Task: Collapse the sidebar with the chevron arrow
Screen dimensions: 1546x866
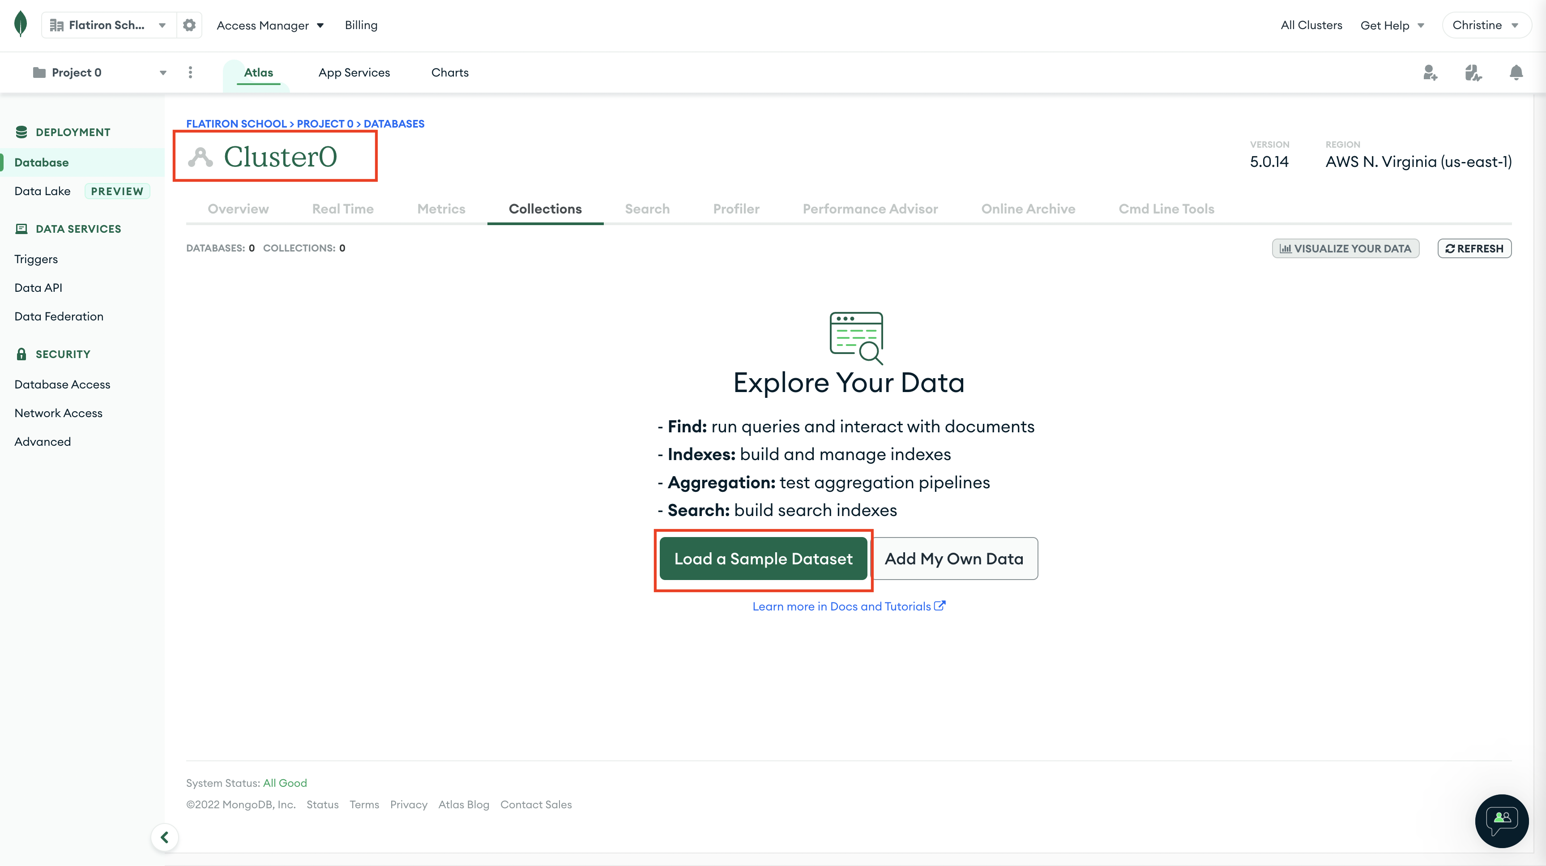Action: tap(164, 836)
